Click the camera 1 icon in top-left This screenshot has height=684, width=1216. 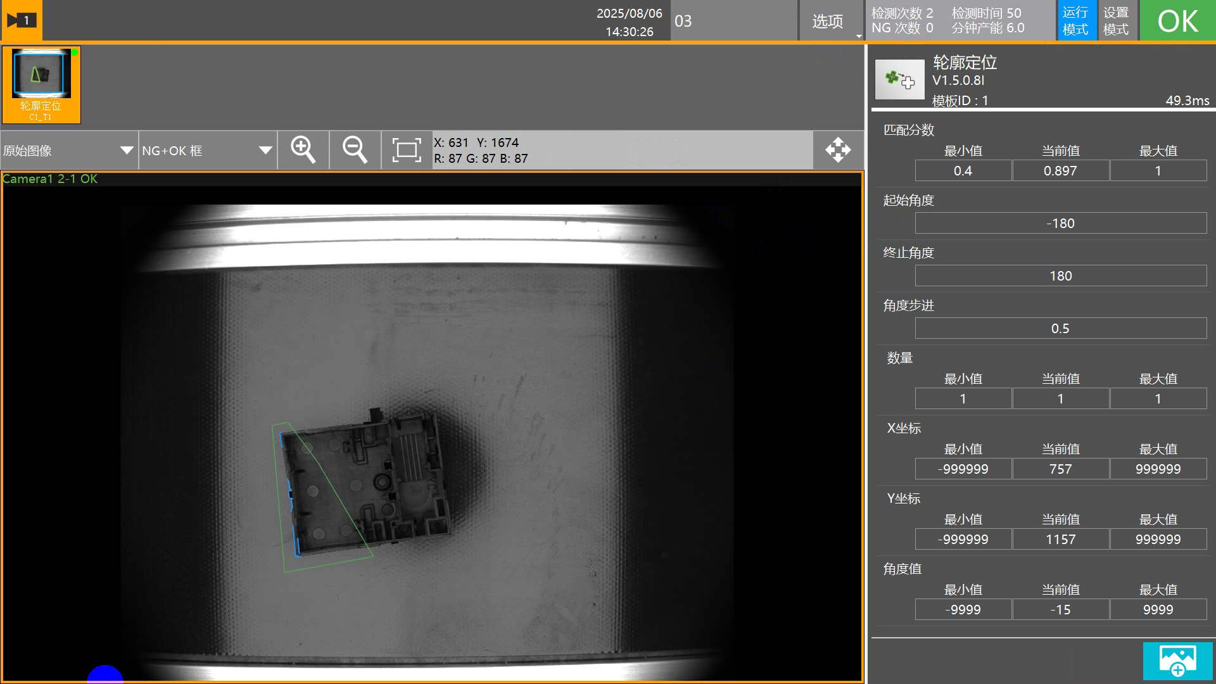click(x=21, y=20)
